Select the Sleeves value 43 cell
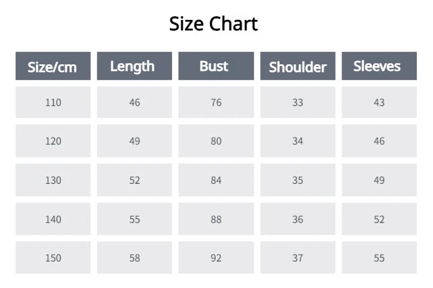 (x=379, y=102)
